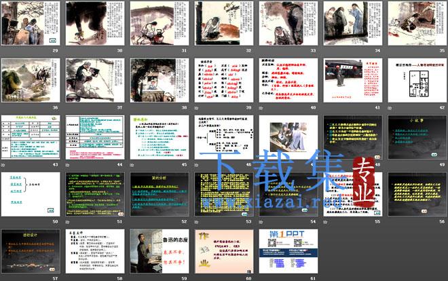Click the animation star icon under slide 40

pyautogui.click(x=261, y=108)
